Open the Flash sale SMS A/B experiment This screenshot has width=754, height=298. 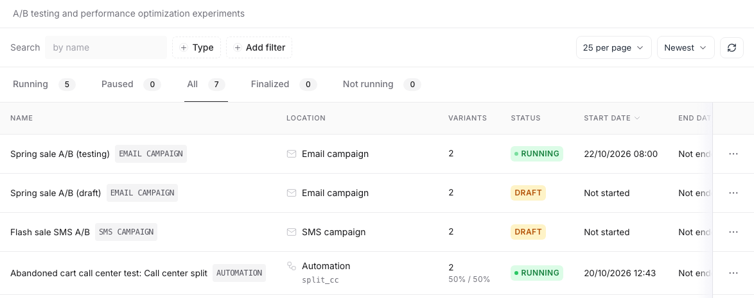pyautogui.click(x=50, y=232)
